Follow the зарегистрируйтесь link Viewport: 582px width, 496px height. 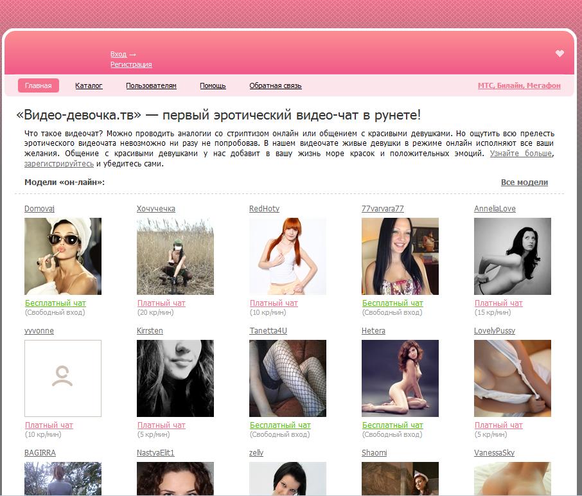[59, 164]
